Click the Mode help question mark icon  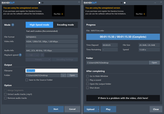point(13,25)
